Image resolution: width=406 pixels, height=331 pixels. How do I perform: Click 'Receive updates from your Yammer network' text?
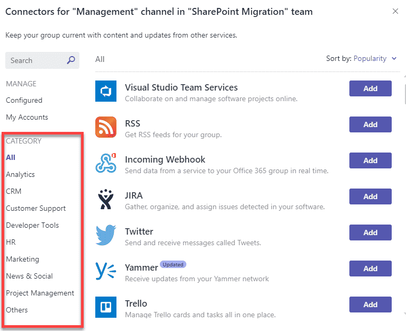coord(197,279)
